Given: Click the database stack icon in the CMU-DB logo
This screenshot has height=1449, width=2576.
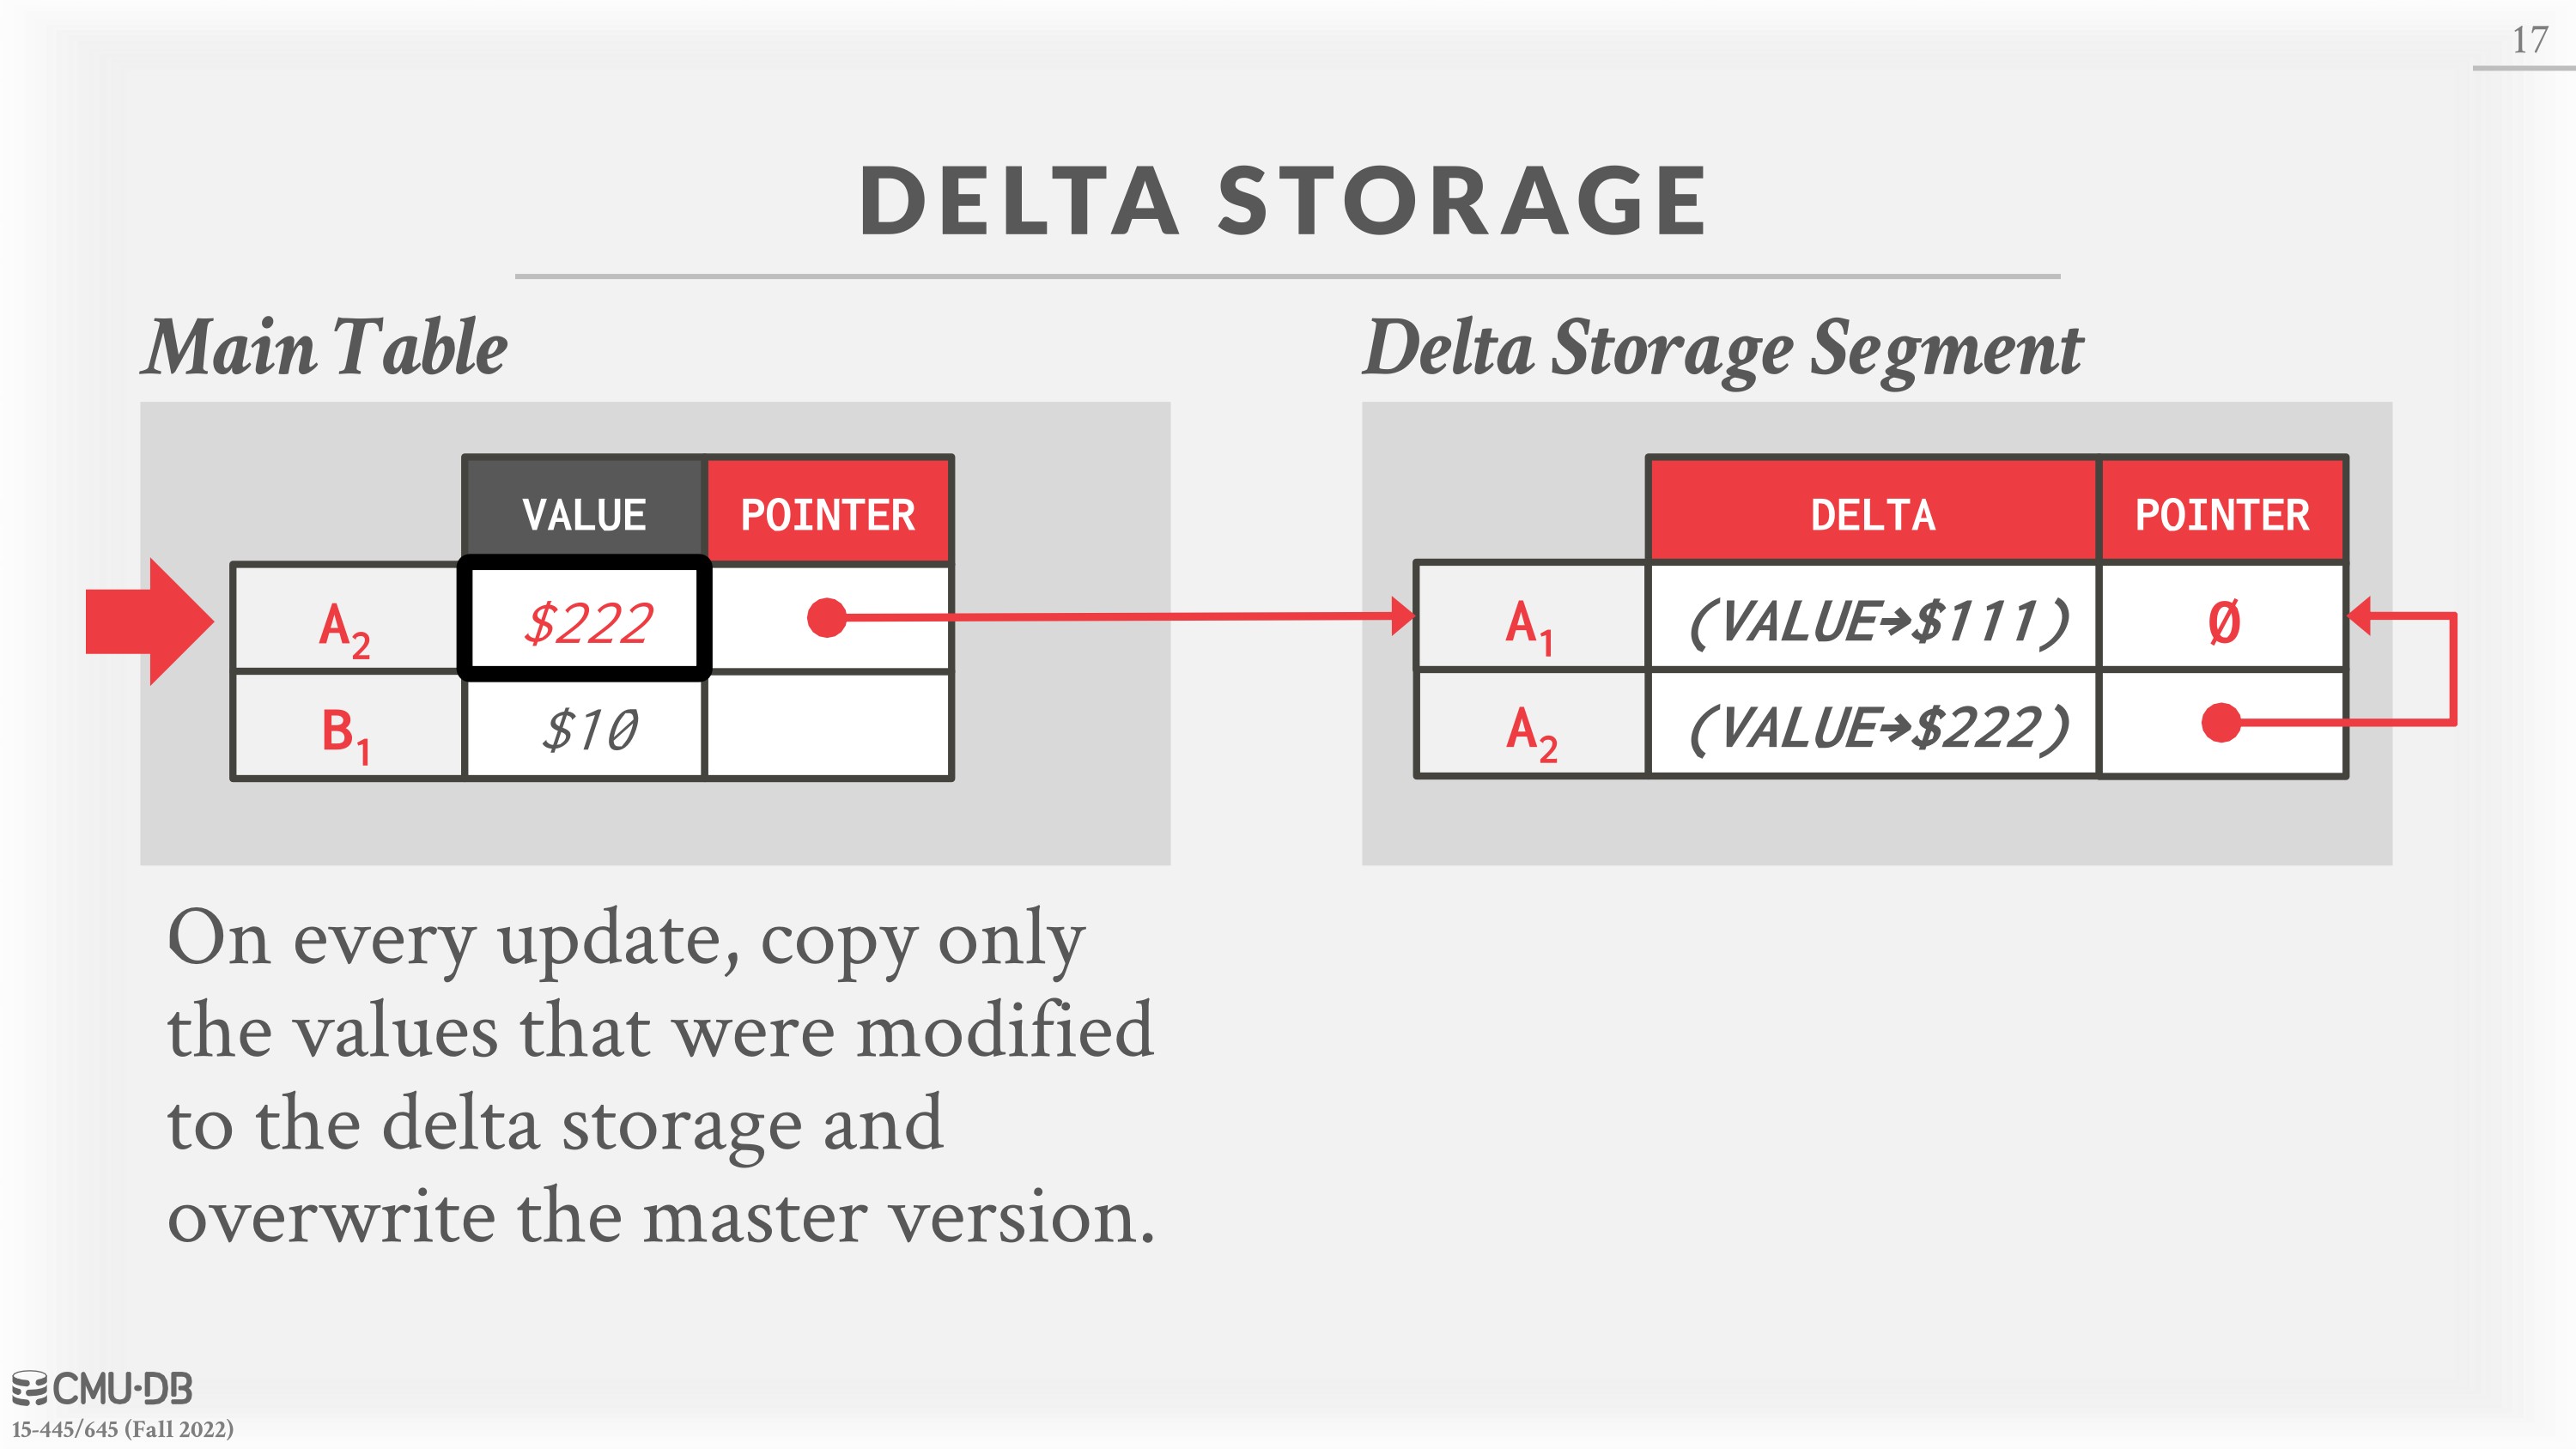Looking at the screenshot, I should tap(29, 1389).
